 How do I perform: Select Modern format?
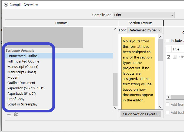[x=14, y=77]
